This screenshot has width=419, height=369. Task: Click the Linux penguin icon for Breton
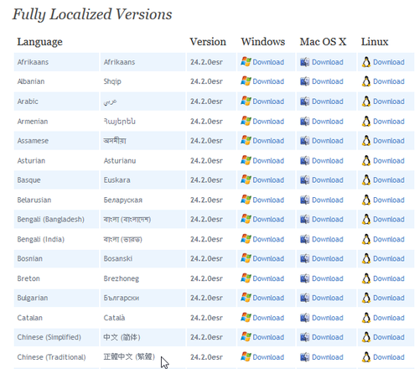(366, 278)
